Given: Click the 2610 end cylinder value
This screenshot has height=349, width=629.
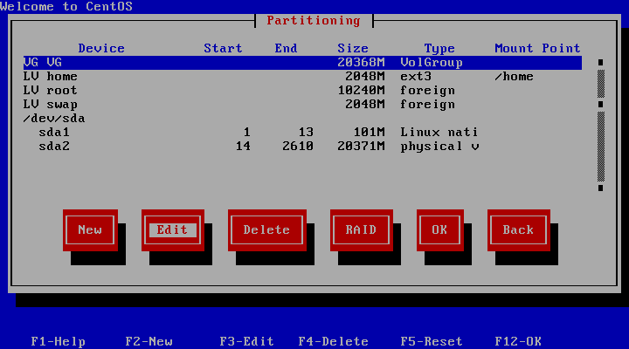Looking at the screenshot, I should [298, 147].
